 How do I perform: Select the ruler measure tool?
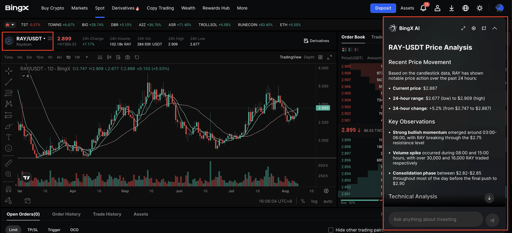pos(8,163)
